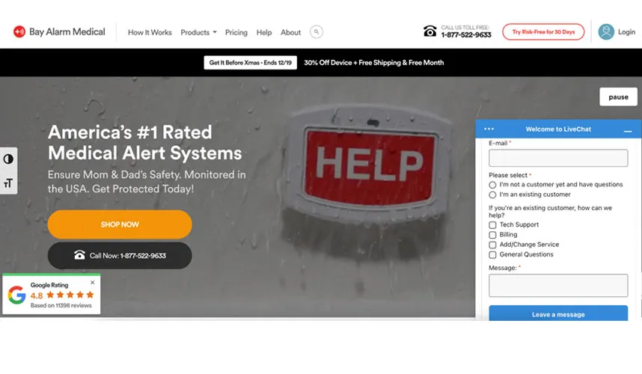
Task: Open the site search magnifier icon
Action: (x=316, y=32)
